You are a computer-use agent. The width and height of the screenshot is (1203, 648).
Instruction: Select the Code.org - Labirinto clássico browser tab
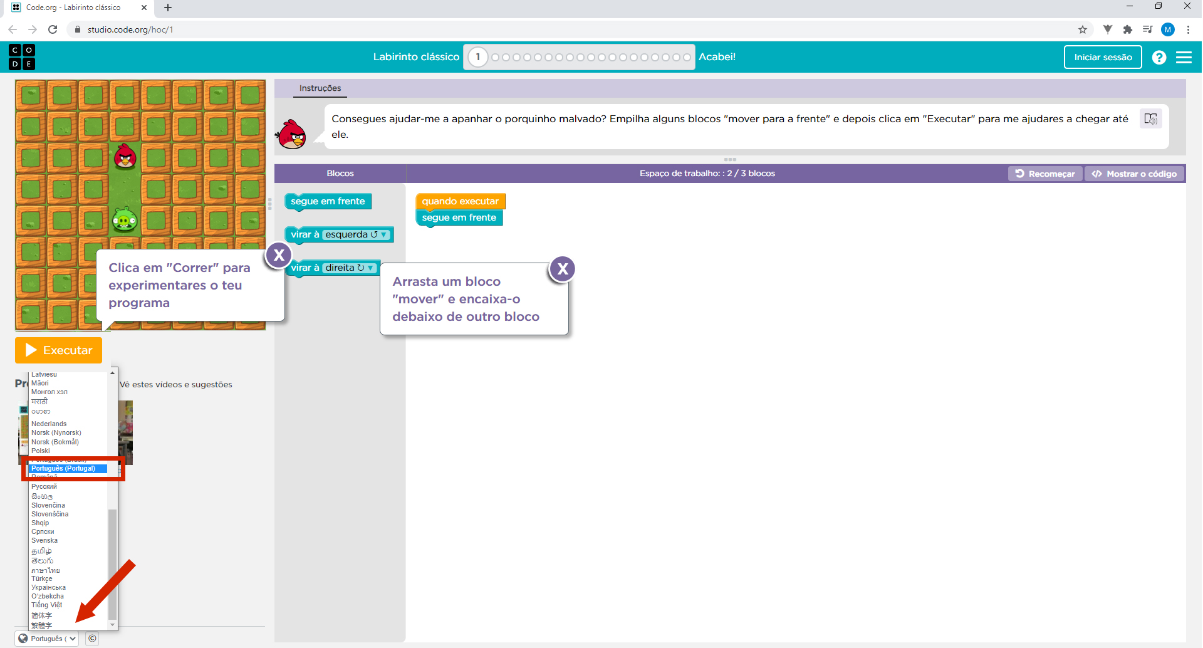(x=78, y=8)
